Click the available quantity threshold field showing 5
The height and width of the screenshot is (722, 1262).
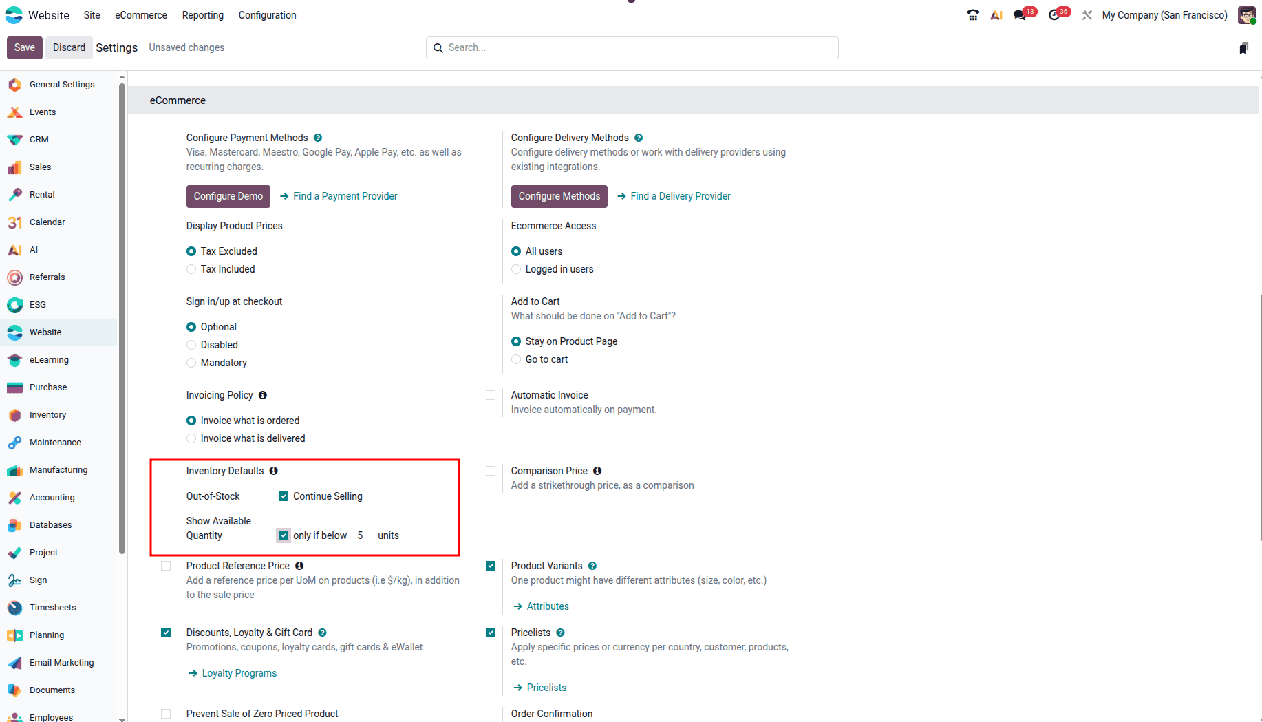366,535
